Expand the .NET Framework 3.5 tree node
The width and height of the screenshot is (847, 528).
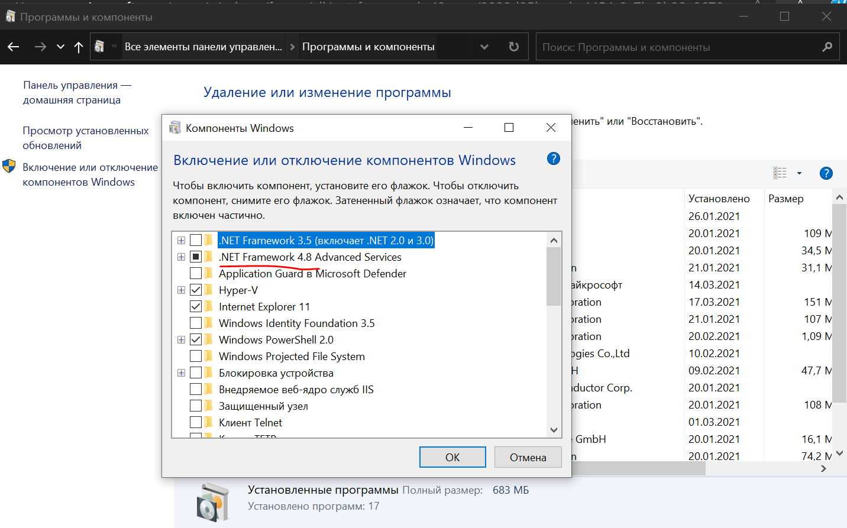[x=181, y=241]
